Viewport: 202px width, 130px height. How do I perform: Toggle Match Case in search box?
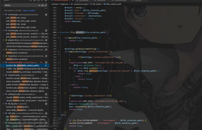[x=39, y=5]
